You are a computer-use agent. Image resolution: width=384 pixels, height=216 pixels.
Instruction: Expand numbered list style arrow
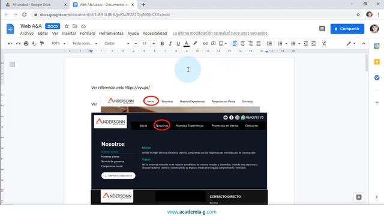[286, 44]
